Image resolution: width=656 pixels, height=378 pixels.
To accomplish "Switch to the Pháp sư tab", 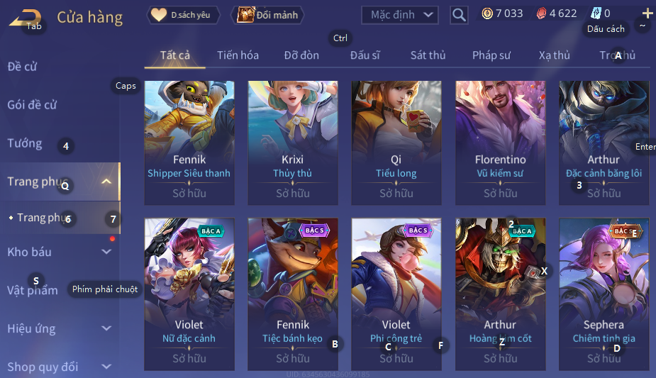I will pyautogui.click(x=491, y=55).
